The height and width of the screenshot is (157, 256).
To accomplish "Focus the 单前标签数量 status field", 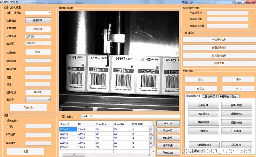I will coord(228,26).
